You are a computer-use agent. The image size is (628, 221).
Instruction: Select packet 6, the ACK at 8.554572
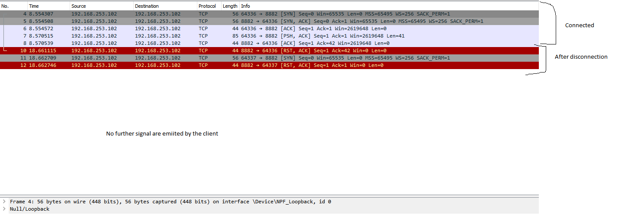269,28
